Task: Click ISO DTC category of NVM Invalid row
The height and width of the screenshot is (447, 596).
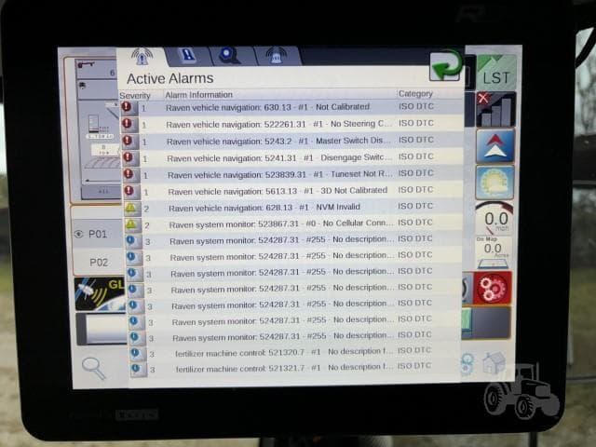Action: (x=415, y=206)
